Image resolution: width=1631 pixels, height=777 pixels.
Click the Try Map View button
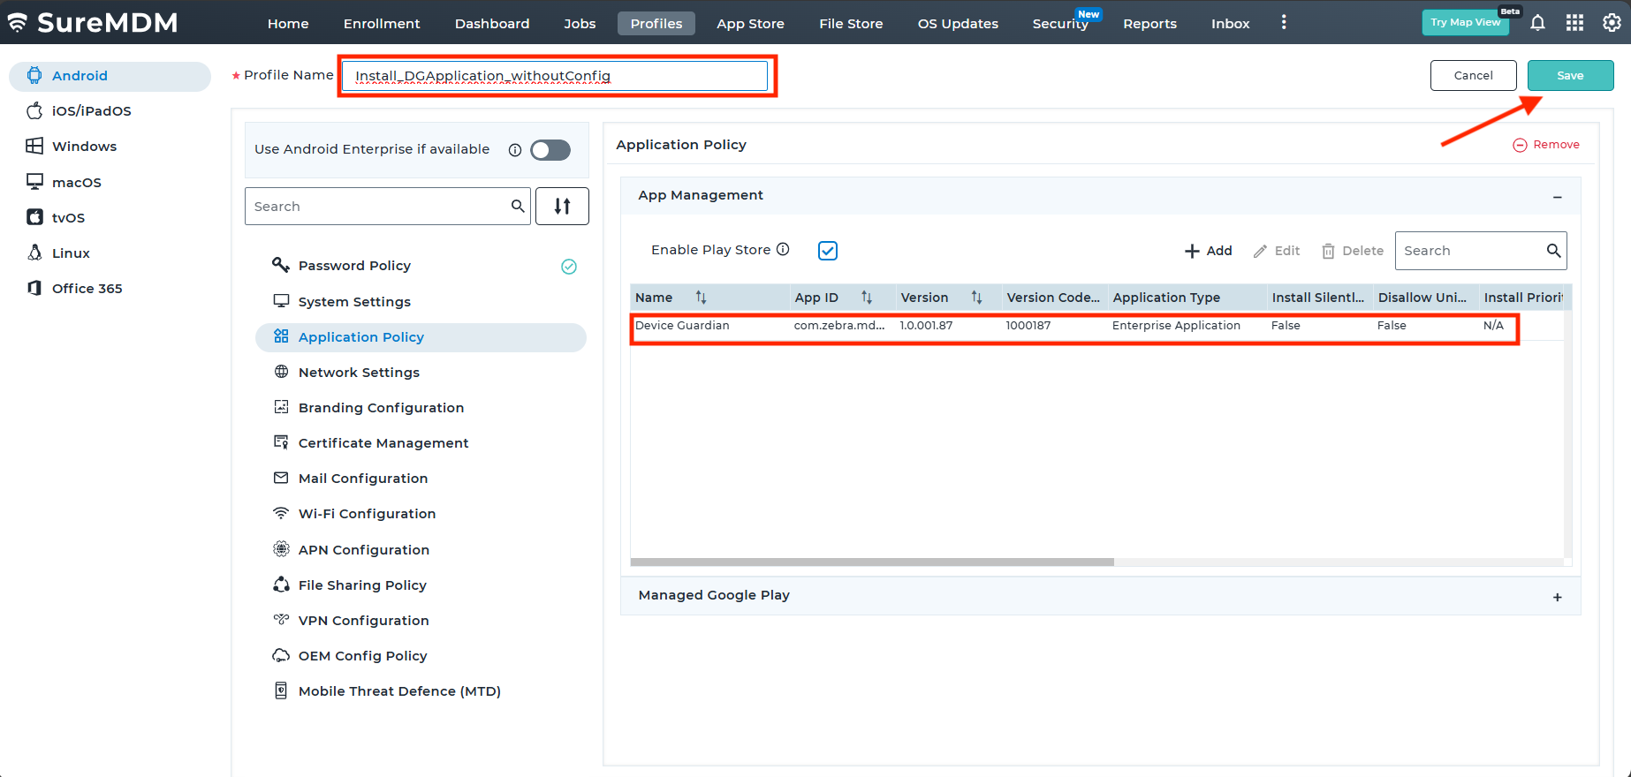point(1465,22)
